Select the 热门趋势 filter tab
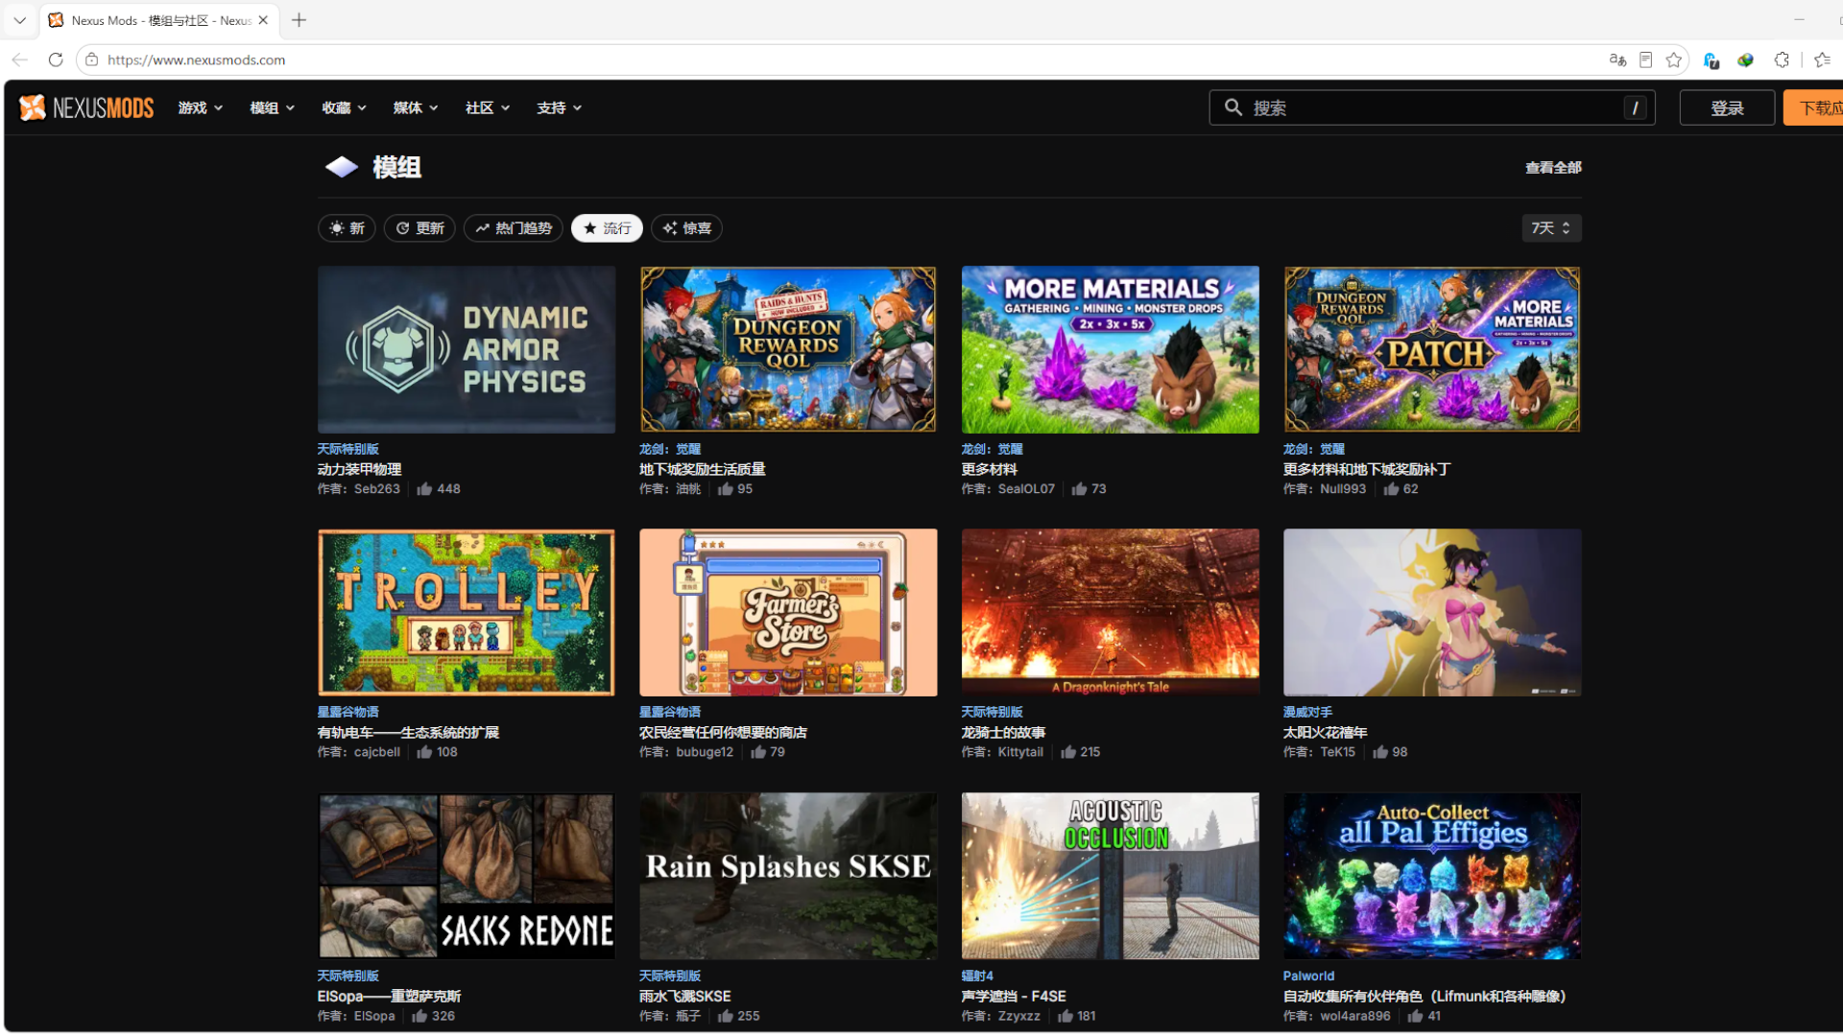The height and width of the screenshot is (1036, 1843). (x=514, y=228)
